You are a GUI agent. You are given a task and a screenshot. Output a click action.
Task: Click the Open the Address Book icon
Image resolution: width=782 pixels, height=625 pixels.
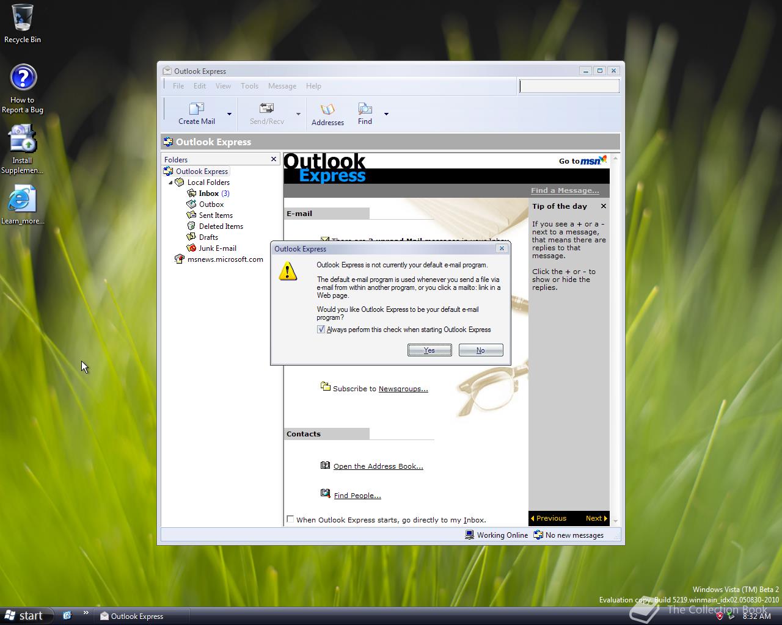(326, 465)
